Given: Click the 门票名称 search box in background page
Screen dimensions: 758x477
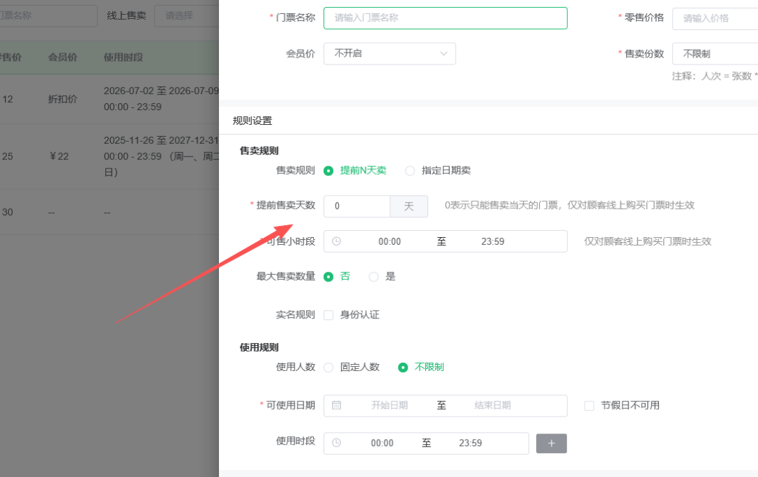Looking at the screenshot, I should point(48,16).
